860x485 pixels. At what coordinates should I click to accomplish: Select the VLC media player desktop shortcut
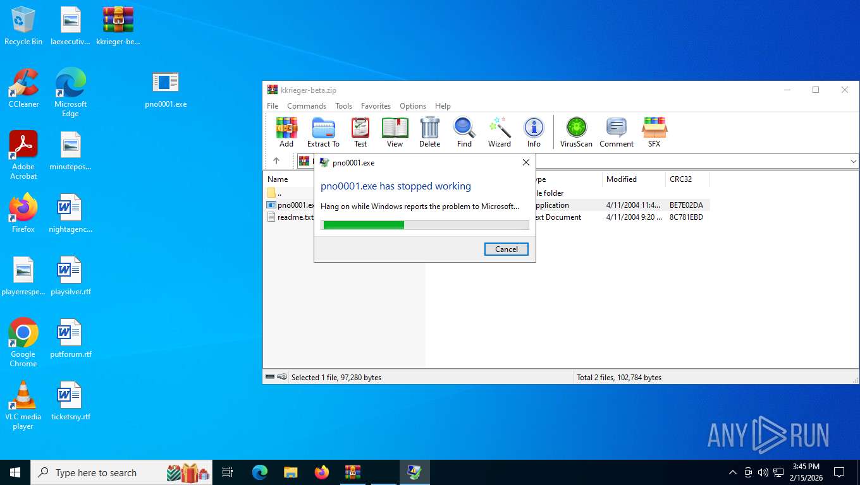23,405
